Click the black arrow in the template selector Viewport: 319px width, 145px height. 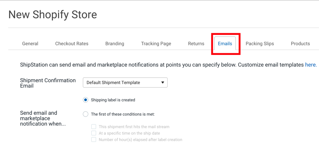point(163,83)
